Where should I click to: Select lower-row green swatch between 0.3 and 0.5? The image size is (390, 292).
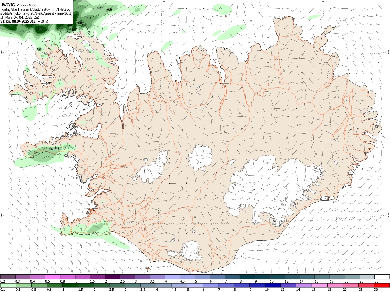23,285
